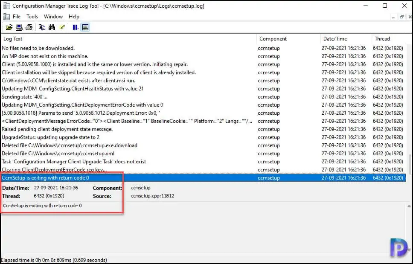Screen dimensions: 413x264
Task: Open the Help menu
Action: coord(74,17)
